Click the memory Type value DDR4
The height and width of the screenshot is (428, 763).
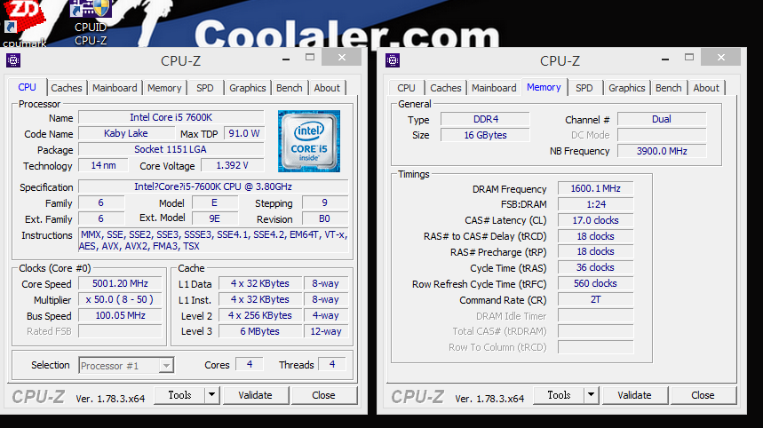tap(485, 119)
